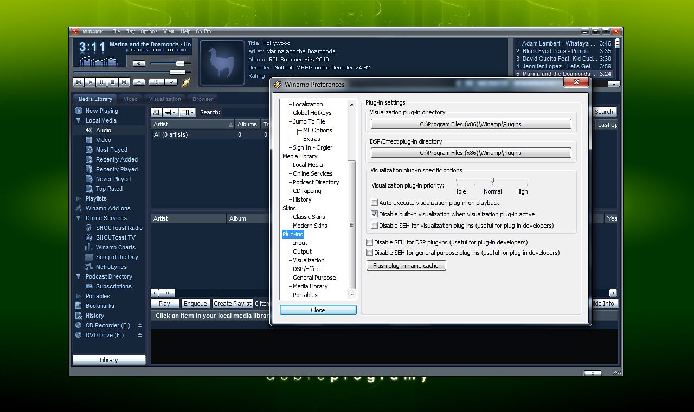Screen dimensions: 694x412
Task: Collapse the Local Media tree node
Action: click(79, 120)
